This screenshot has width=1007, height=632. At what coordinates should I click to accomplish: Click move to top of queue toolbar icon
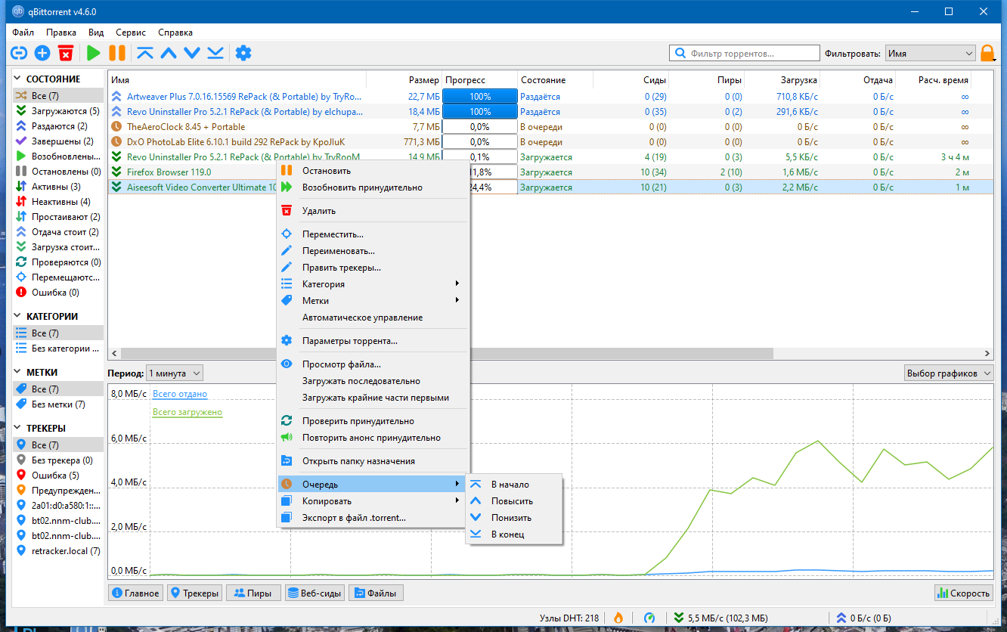coord(144,53)
